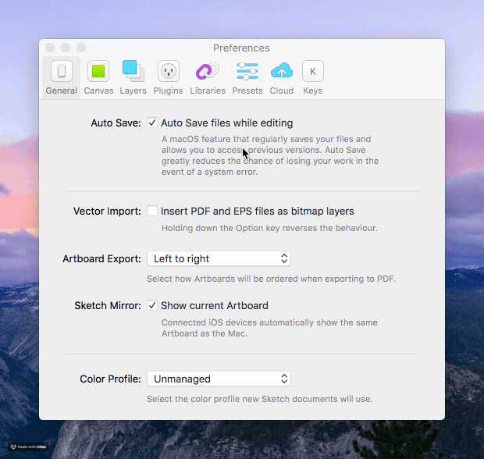Open the General preferences icon
Screen dimensions: 484x459
click(x=62, y=71)
